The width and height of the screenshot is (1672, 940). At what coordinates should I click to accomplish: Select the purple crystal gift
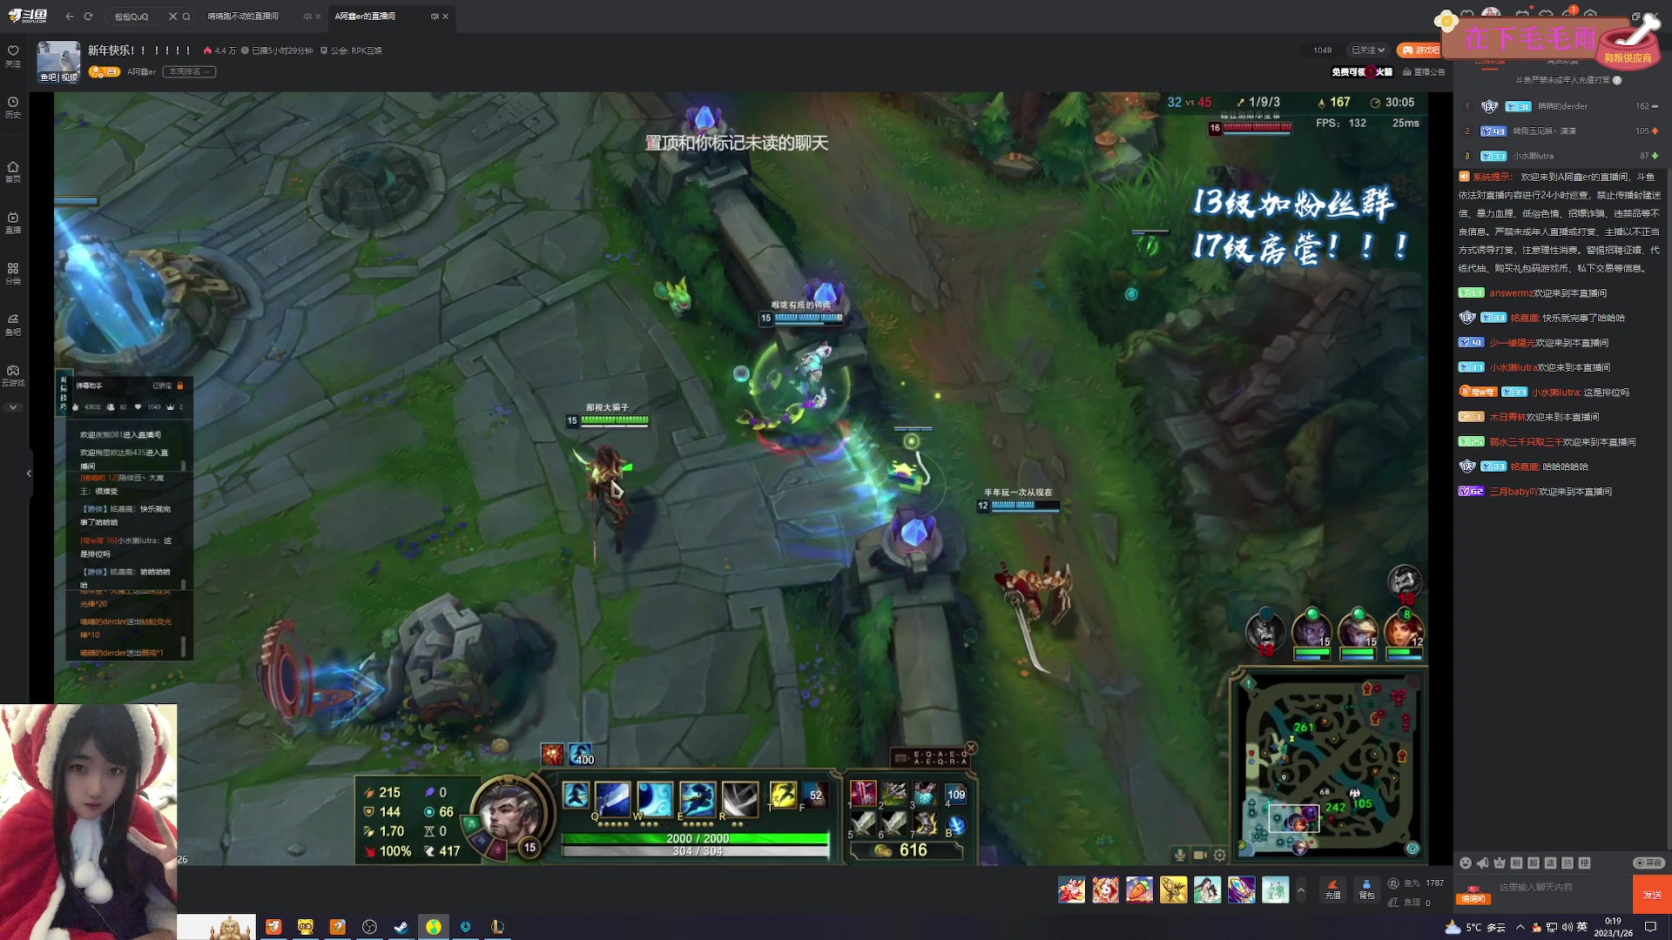[x=1241, y=890]
